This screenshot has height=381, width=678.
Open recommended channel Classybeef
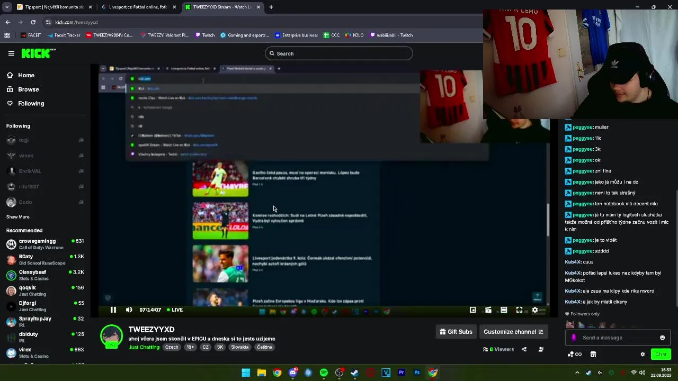point(45,275)
